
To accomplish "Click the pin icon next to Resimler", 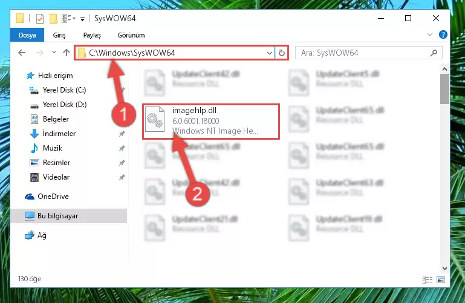I will point(122,163).
